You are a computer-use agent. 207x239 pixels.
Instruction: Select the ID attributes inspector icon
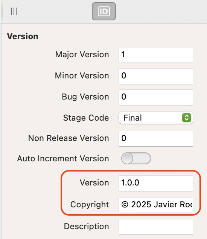coord(104,11)
